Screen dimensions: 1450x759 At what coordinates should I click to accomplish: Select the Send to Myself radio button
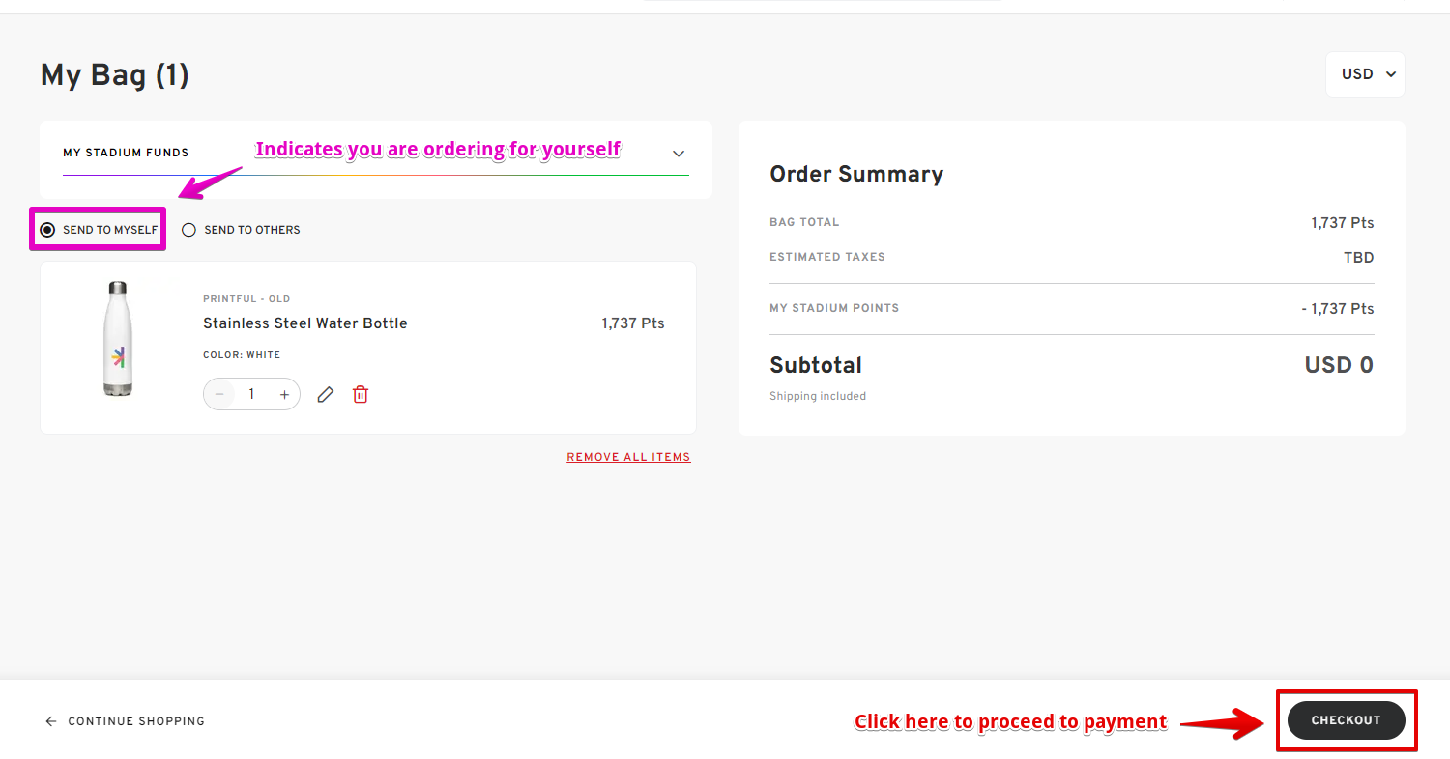[47, 230]
